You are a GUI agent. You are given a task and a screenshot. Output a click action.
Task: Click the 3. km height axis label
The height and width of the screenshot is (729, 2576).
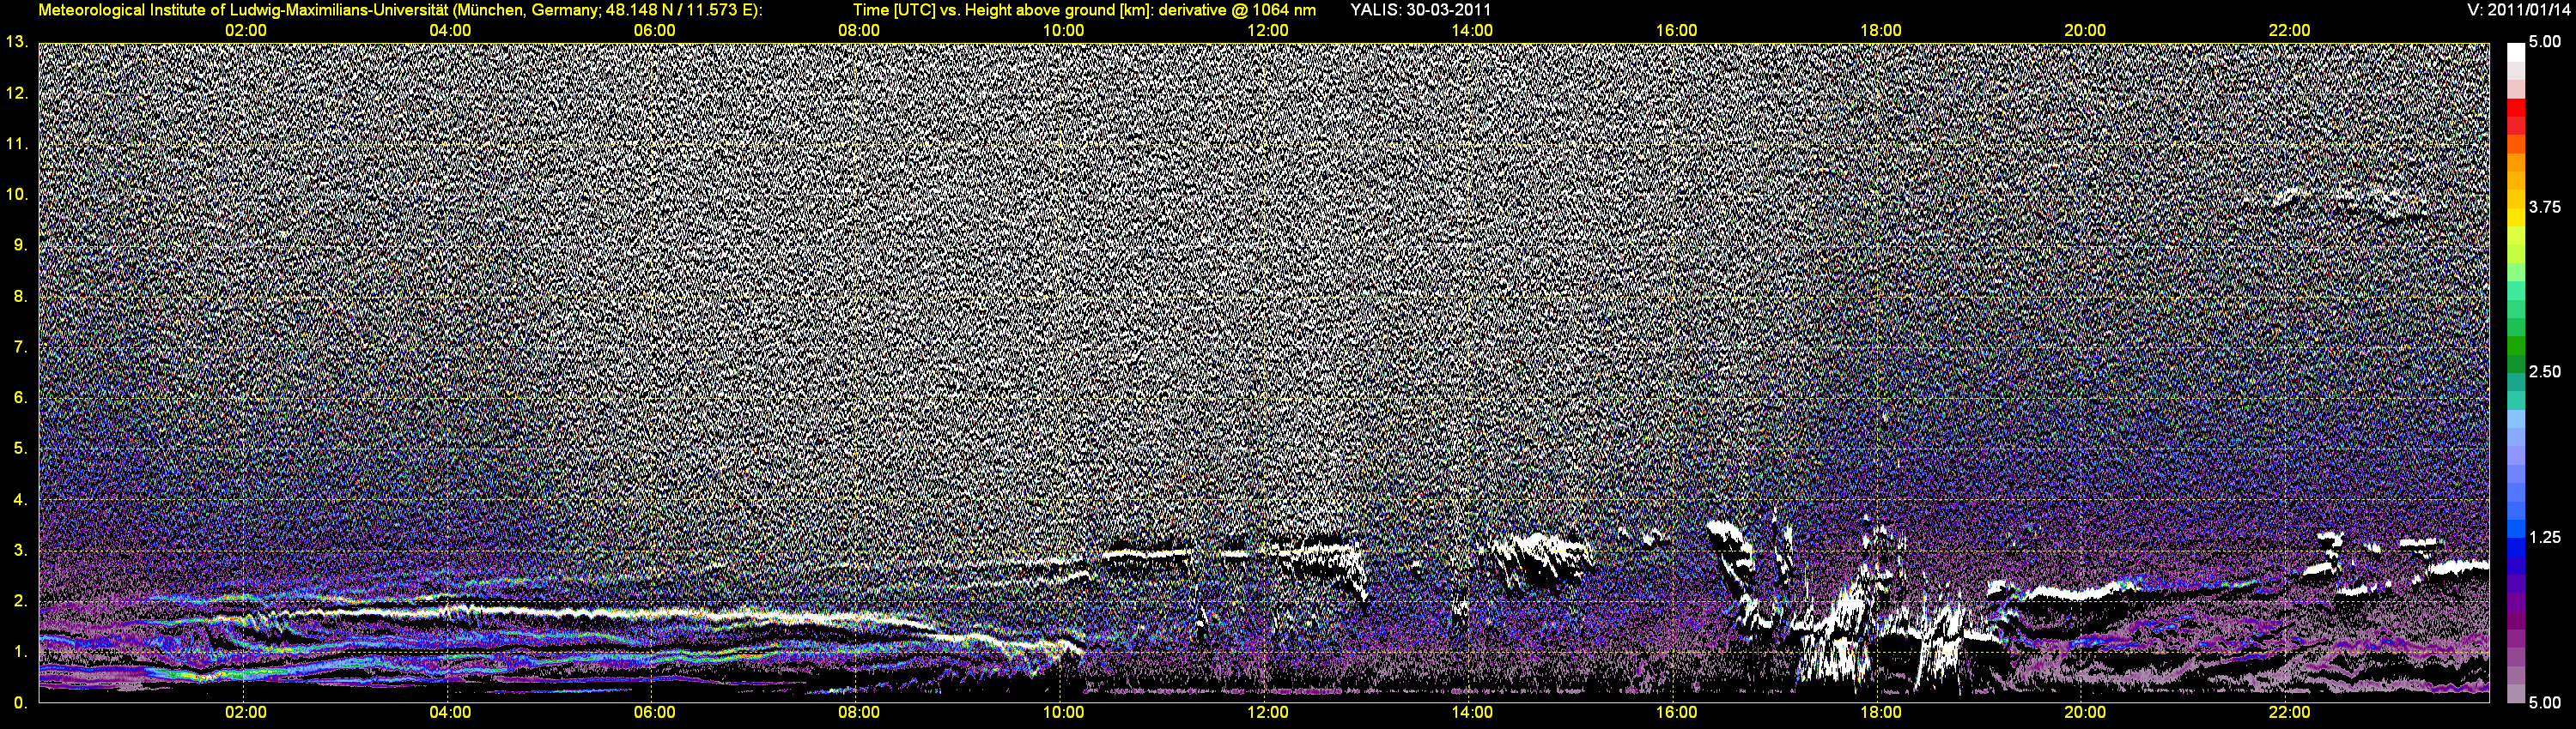(x=20, y=551)
